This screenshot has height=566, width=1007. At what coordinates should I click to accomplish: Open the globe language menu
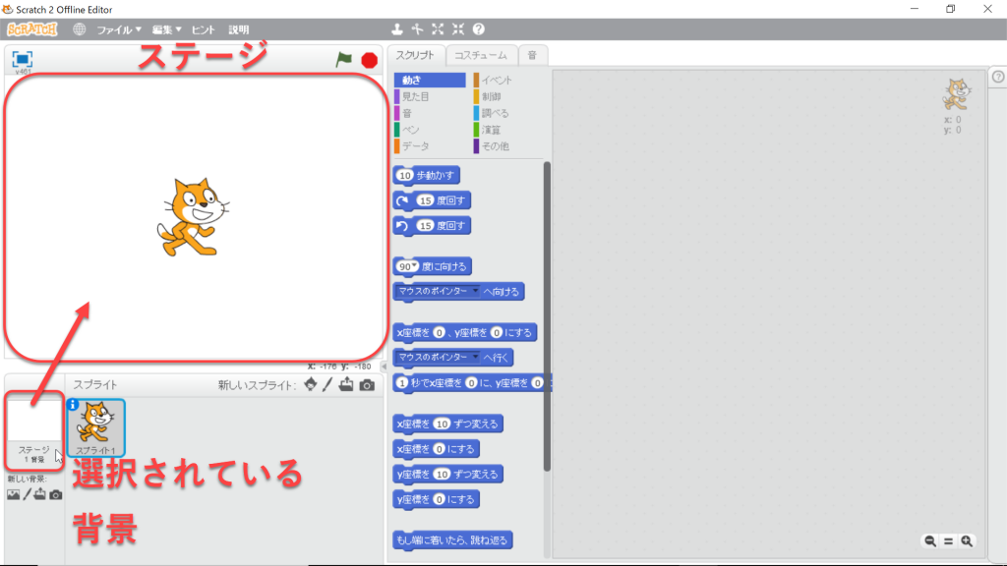pyautogui.click(x=79, y=29)
